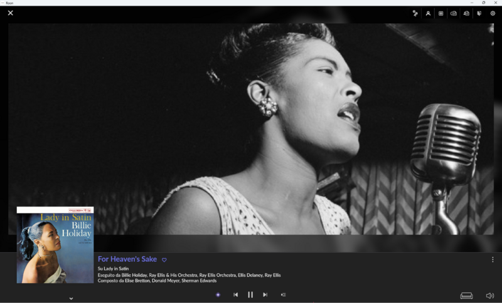Click the bookmark icon in top toolbar
This screenshot has height=303, width=502.
tap(479, 13)
